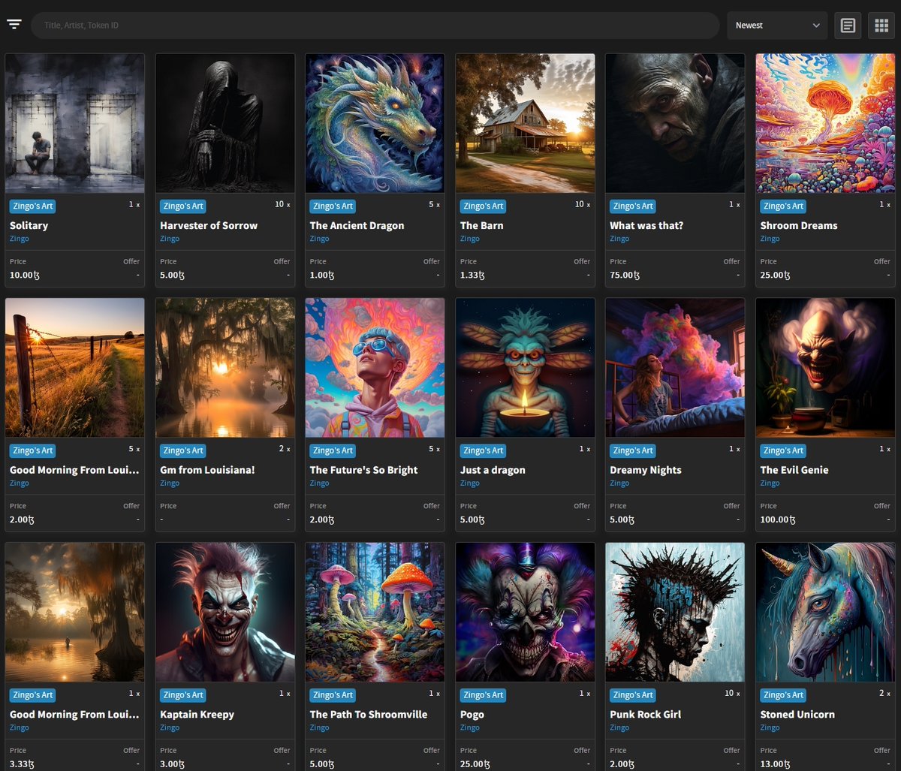Open the Kaptain Kreepy title link

[x=197, y=715]
